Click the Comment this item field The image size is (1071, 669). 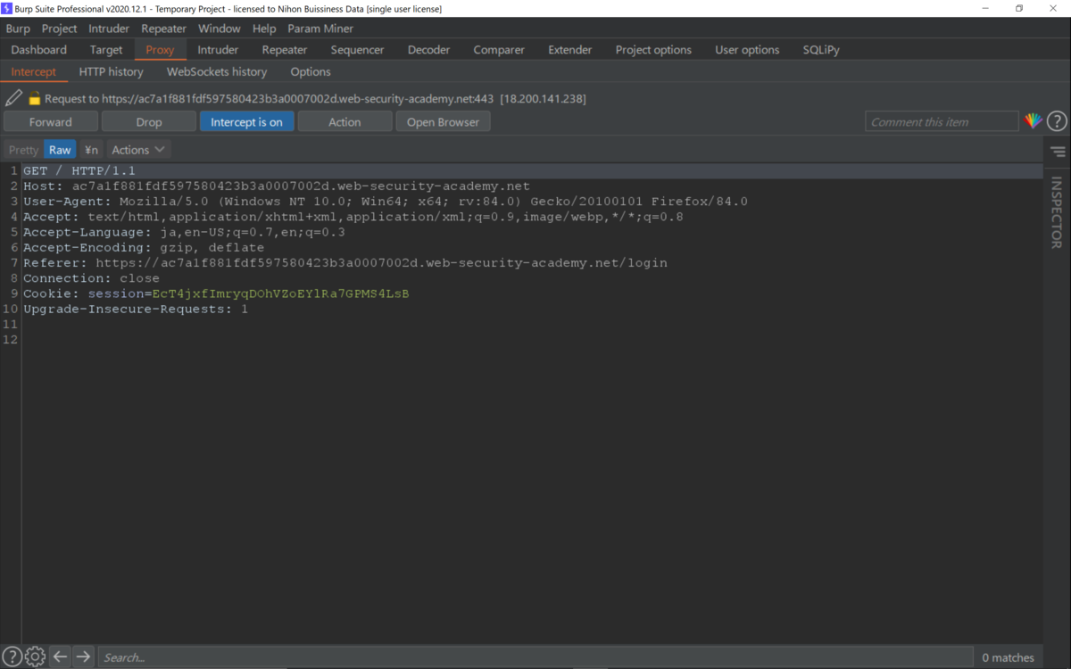pos(942,122)
